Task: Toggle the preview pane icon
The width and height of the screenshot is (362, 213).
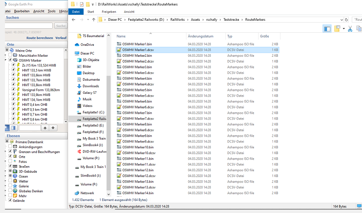Action: click(327, 29)
